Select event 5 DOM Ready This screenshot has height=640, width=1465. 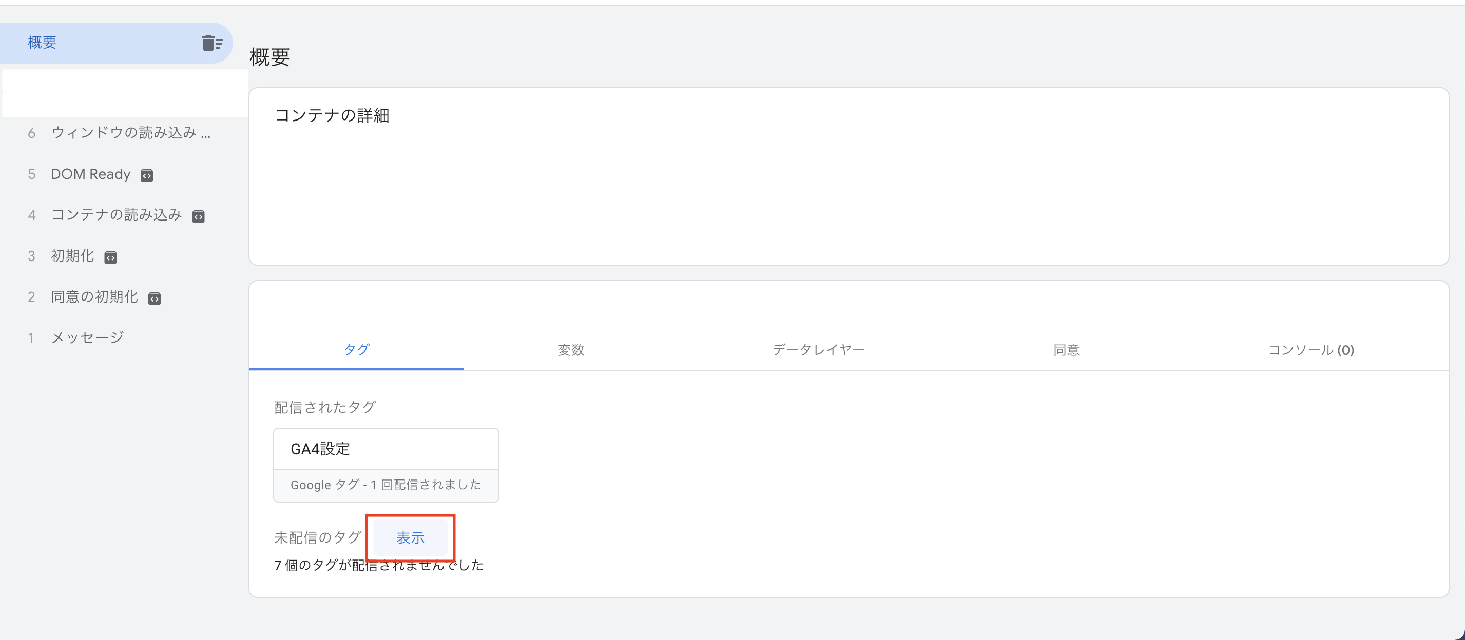[90, 174]
